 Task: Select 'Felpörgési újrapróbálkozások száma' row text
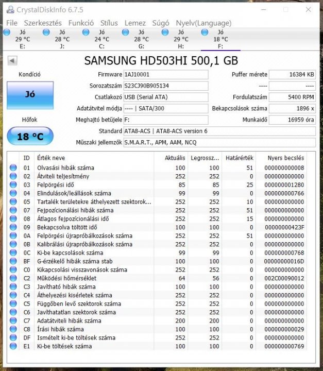pyautogui.click(x=84, y=236)
